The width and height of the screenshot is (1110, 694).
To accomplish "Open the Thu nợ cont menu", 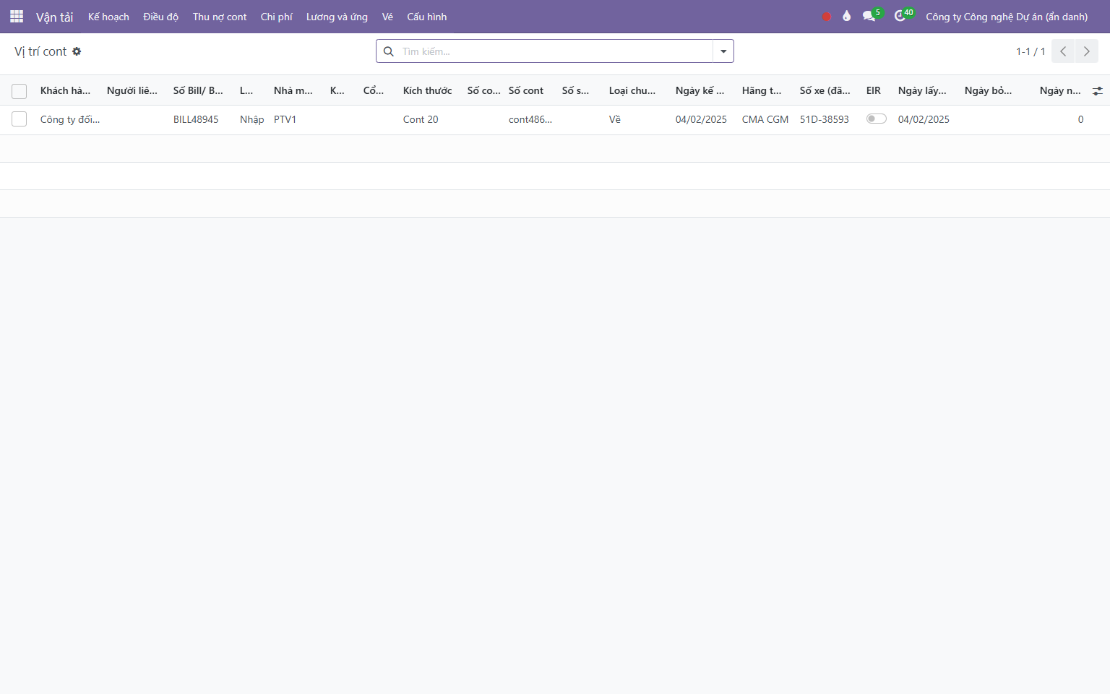I will pos(220,17).
